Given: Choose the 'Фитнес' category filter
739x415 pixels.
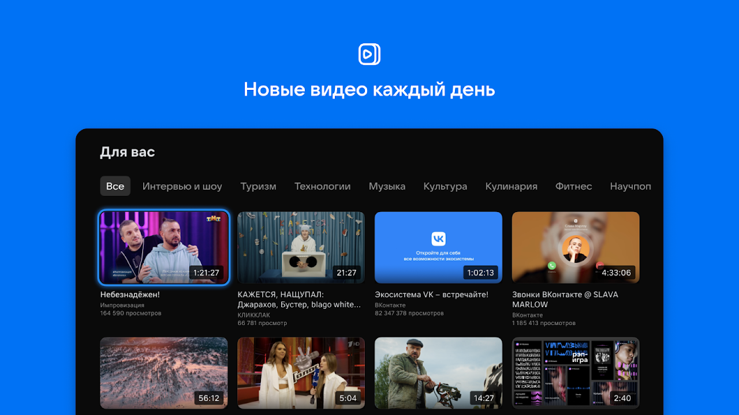Looking at the screenshot, I should (x=573, y=186).
